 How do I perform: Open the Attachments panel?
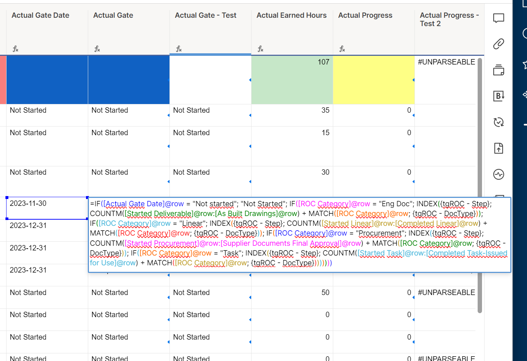pos(498,43)
